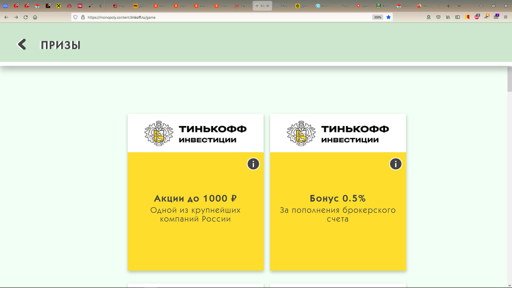Image resolution: width=512 pixels, height=288 pixels.
Task: Open the extension with purple exclamation badge
Action: (496, 17)
